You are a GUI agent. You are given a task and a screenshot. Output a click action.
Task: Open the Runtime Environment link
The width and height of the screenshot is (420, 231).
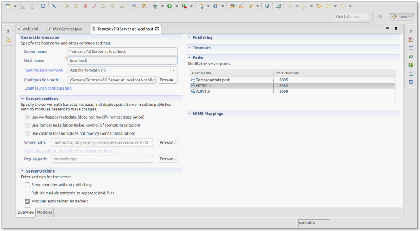(x=44, y=70)
